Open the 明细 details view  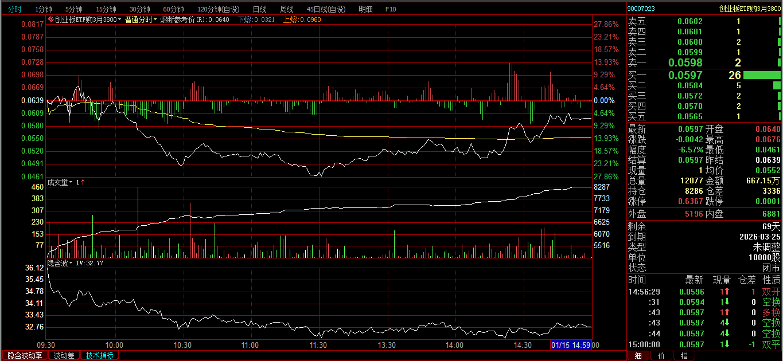365,9
